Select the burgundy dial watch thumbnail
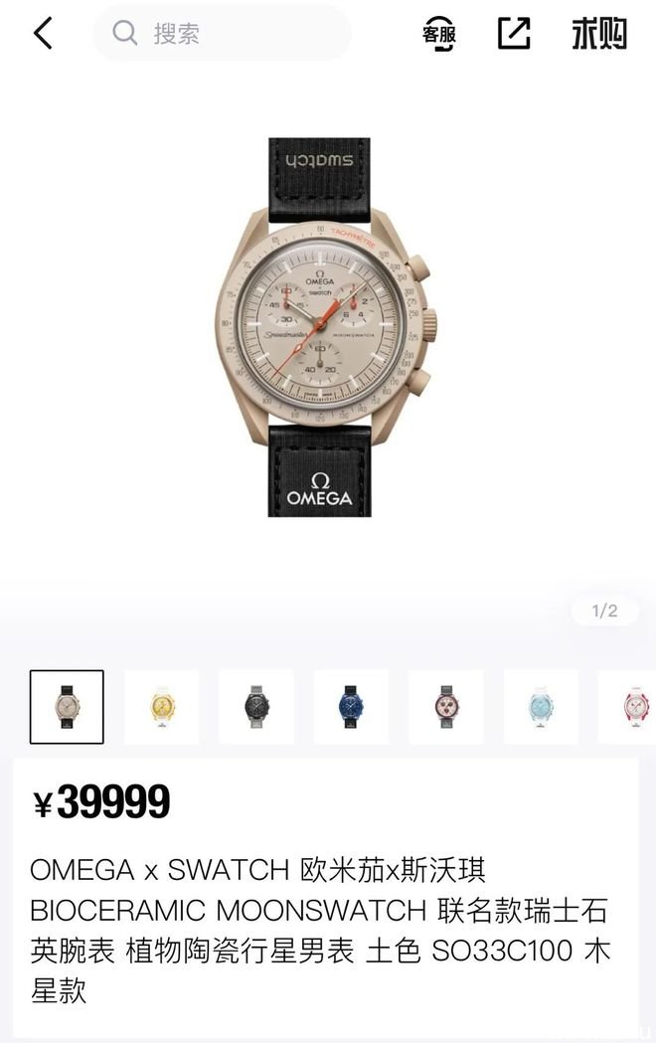The width and height of the screenshot is (656, 1043). point(446,706)
